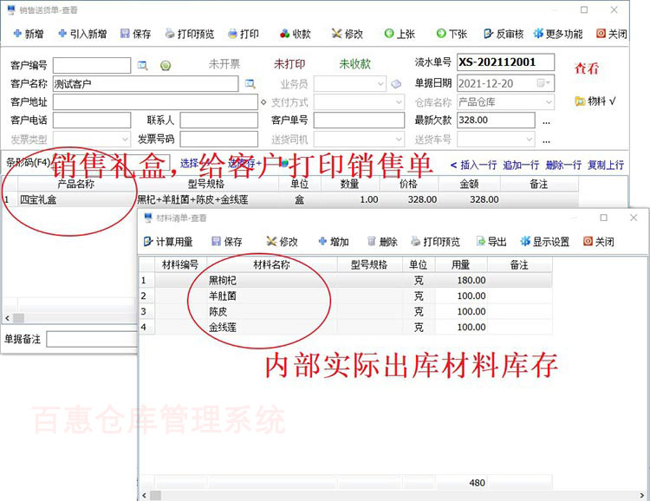
Task: Select 金线莲 material row
Action: [x=345, y=328]
